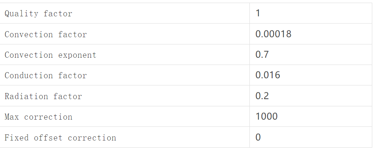Select the Convection exponent label
Image resolution: width=373 pixels, height=150 pixels.
coord(50,55)
